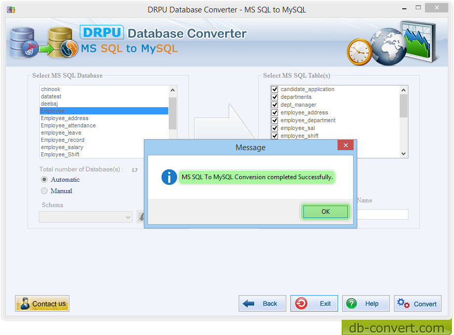Select the Employee_record database
454x335 pixels.
(104, 140)
